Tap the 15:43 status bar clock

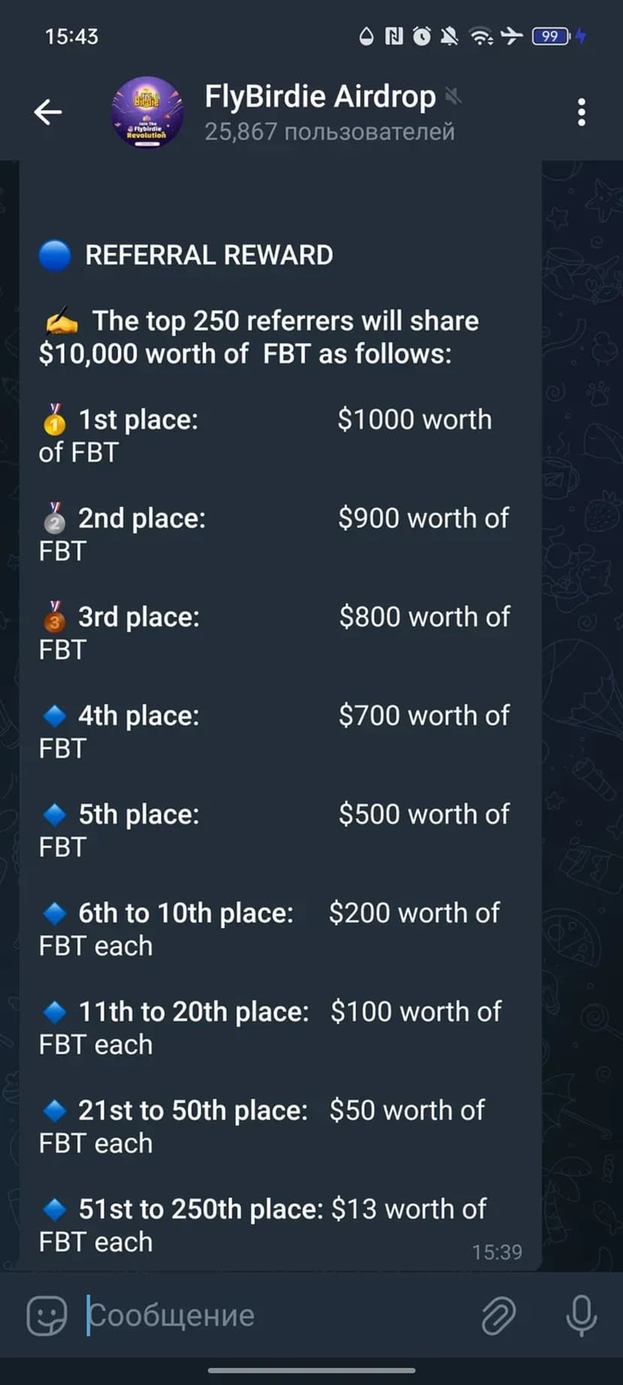[71, 36]
